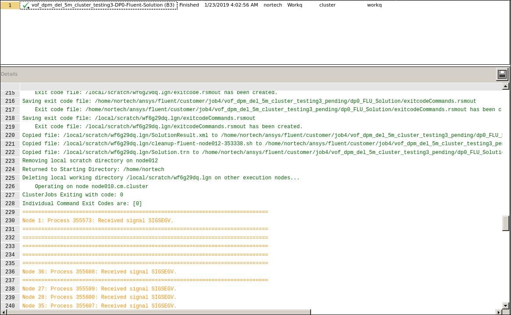Click the job date 1/23/2019 4:02:56 AM

pos(231,5)
